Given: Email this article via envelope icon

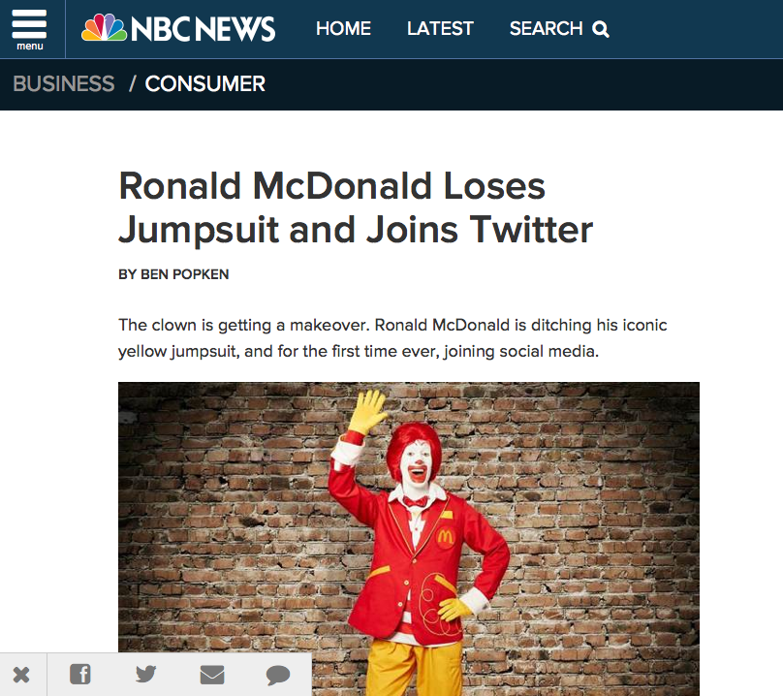Looking at the screenshot, I should [212, 675].
